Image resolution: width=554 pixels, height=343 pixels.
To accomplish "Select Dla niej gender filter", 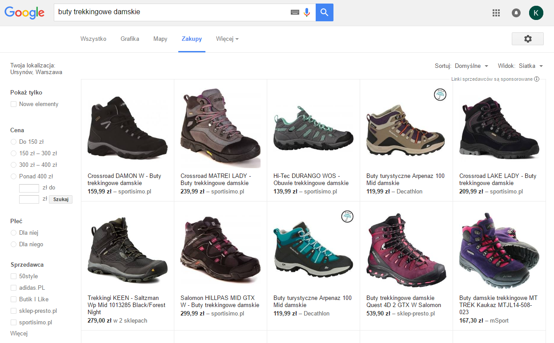I will point(13,233).
